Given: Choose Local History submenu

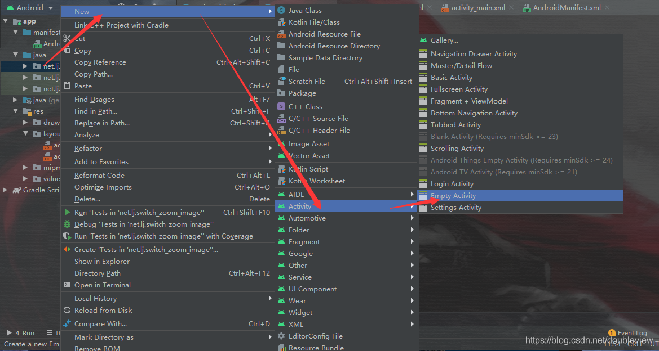Looking at the screenshot, I should point(167,299).
